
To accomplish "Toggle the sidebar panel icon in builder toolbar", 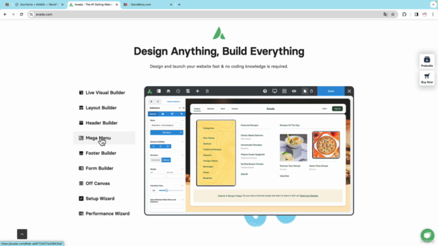I will tap(159, 91).
